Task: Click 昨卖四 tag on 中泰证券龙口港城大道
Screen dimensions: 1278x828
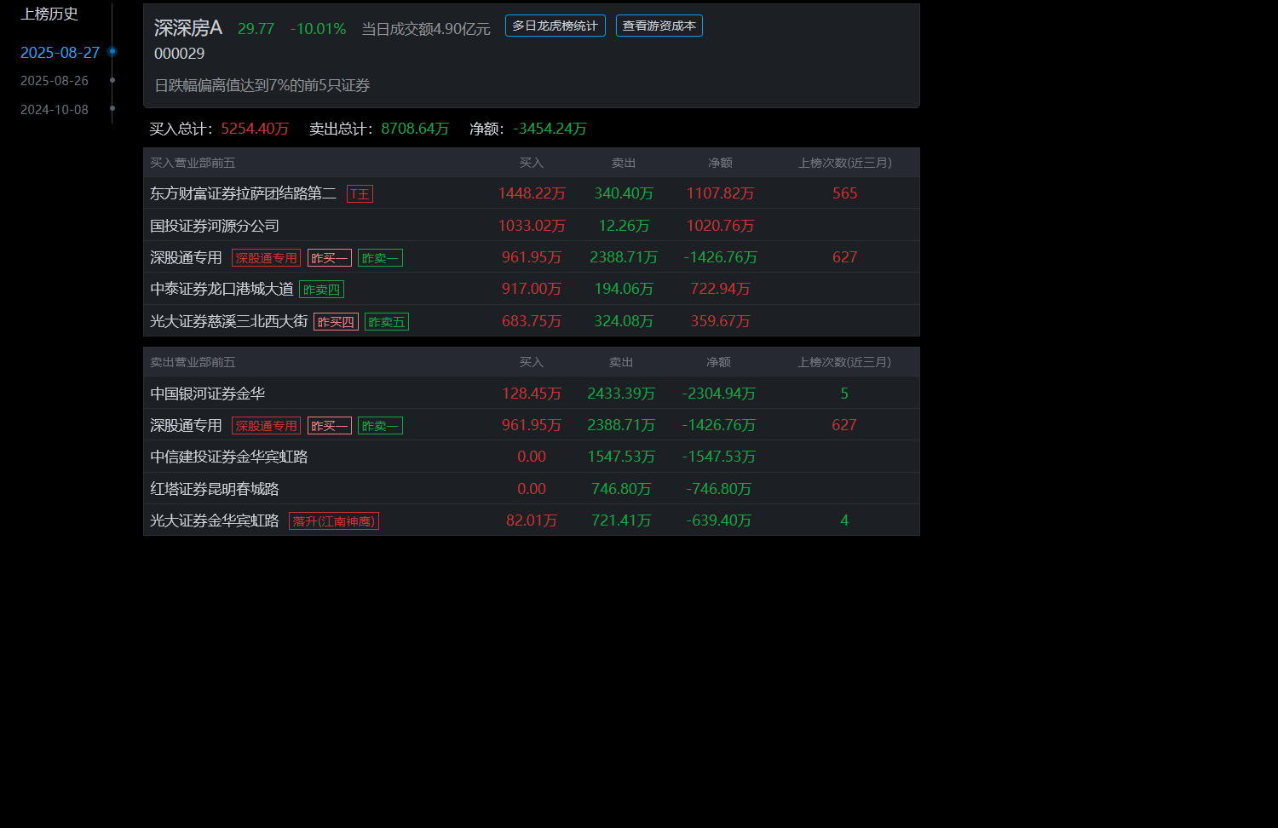Action: tap(321, 290)
